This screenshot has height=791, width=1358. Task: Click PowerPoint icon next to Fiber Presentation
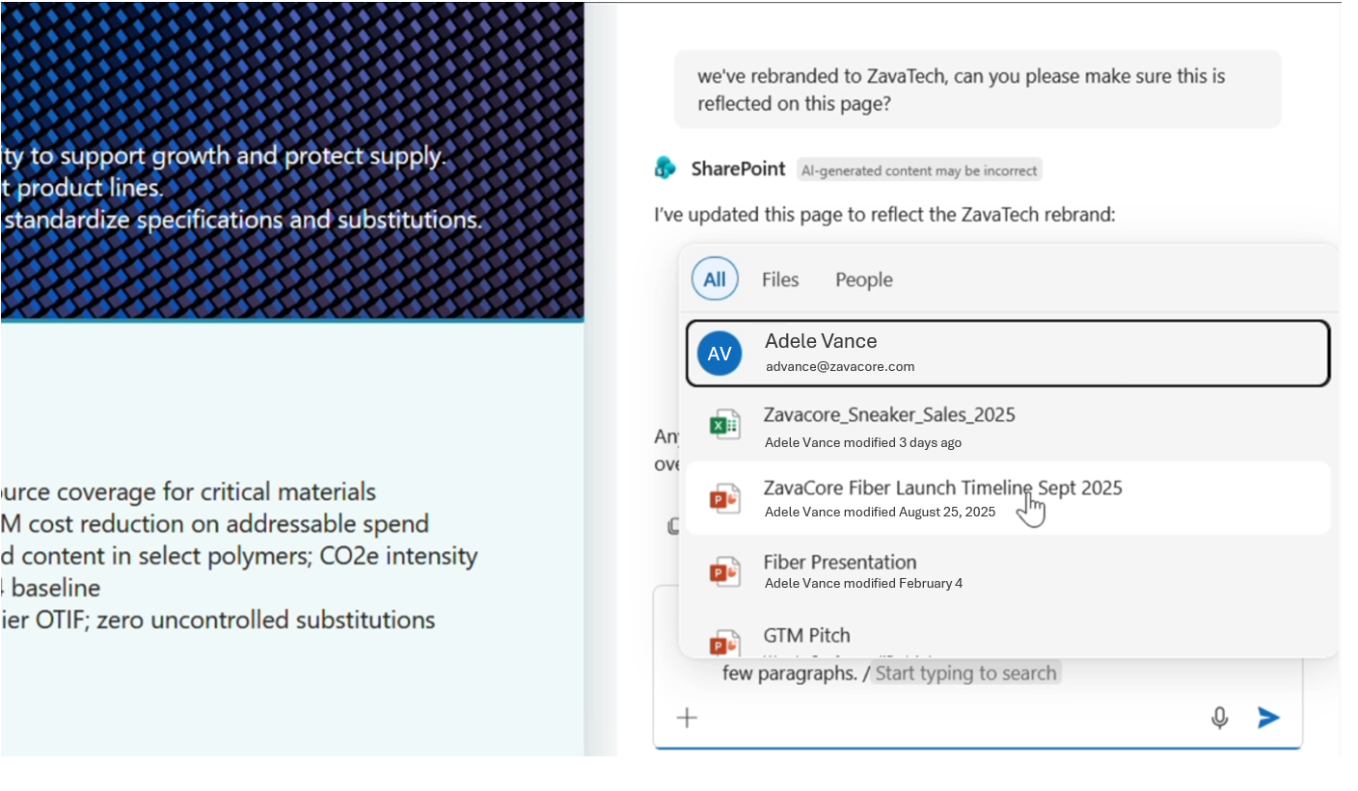click(724, 572)
